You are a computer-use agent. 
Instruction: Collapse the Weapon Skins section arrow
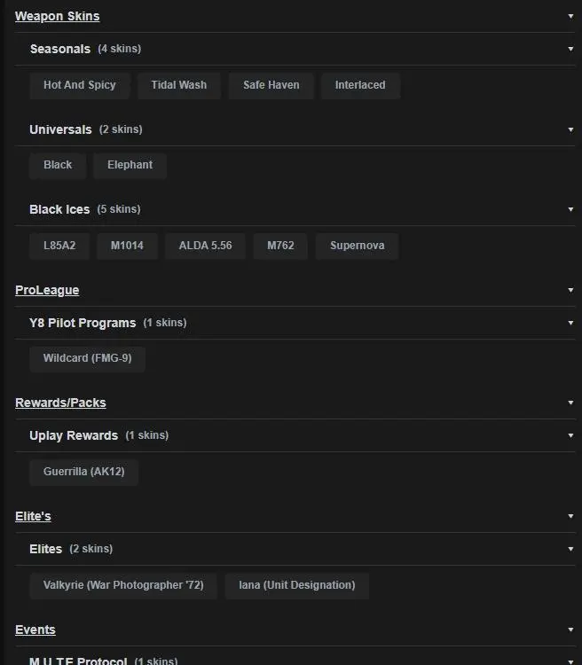pos(570,16)
